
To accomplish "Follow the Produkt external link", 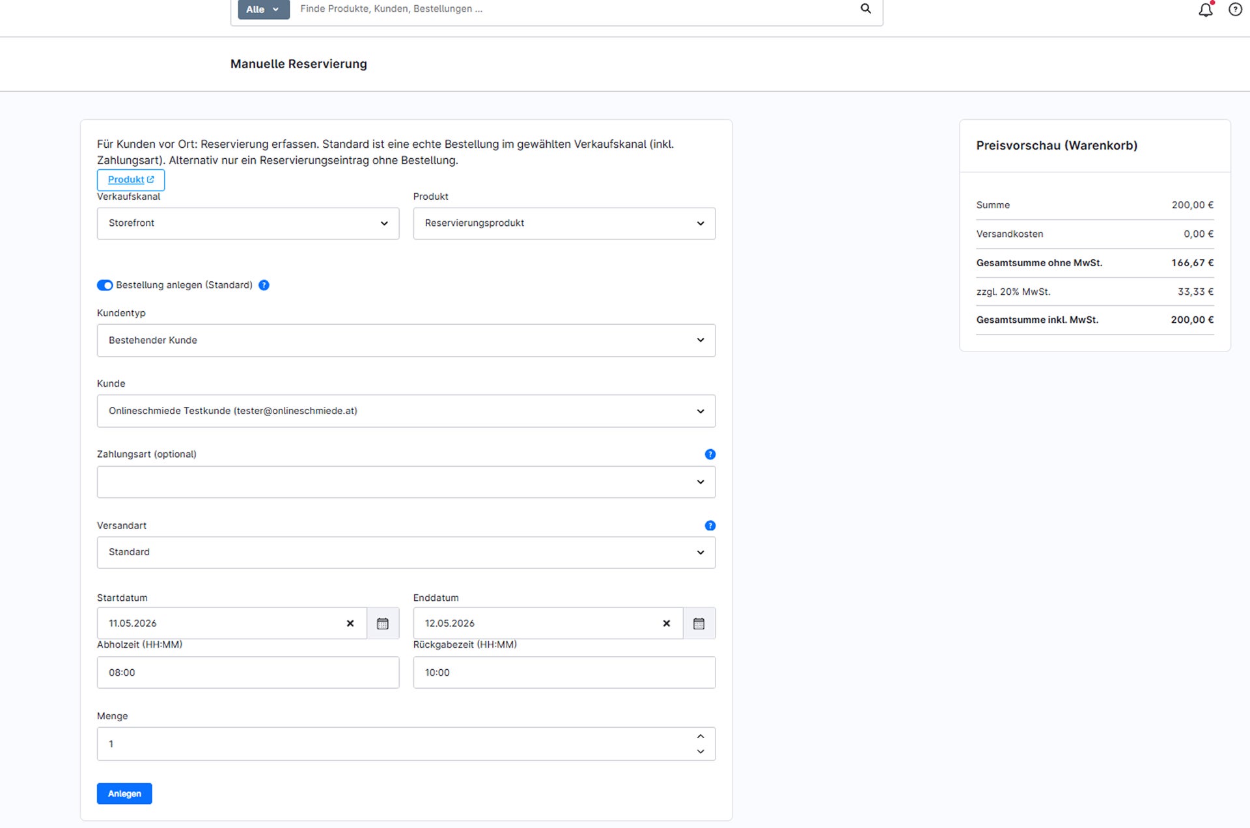I will pos(131,180).
